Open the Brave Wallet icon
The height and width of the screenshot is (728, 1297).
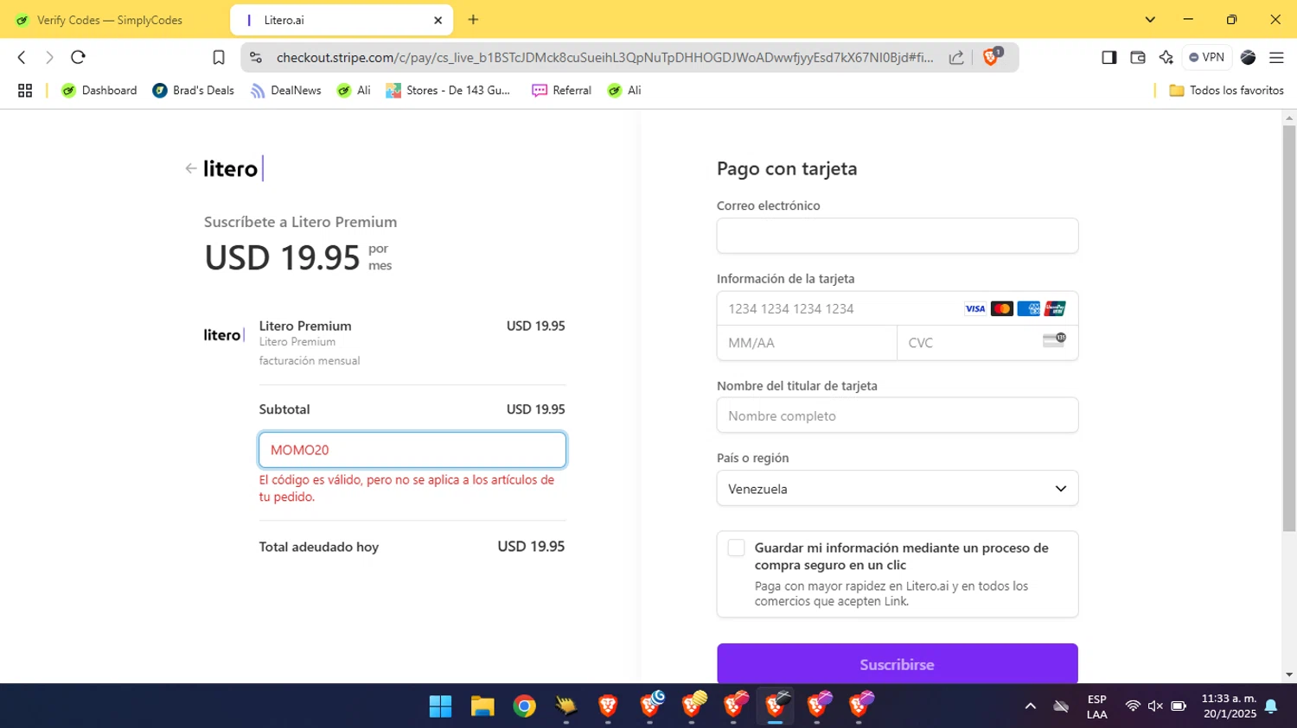(1138, 57)
